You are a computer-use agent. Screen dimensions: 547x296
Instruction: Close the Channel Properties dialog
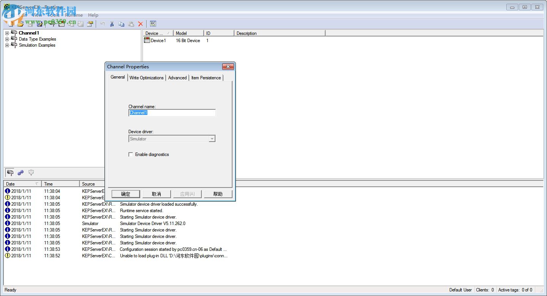pyautogui.click(x=228, y=67)
